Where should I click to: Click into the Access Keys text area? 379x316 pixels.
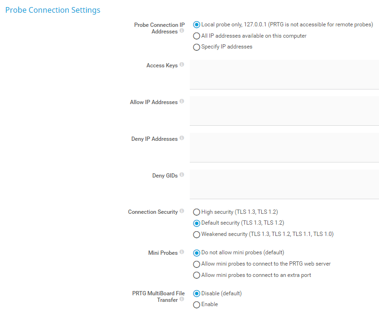tap(284, 74)
